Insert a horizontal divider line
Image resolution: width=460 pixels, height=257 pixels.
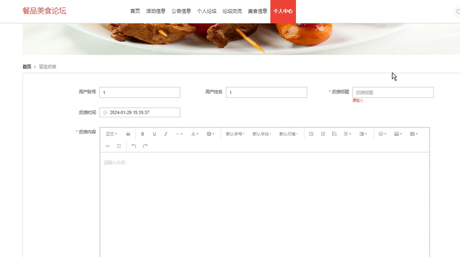[119, 146]
